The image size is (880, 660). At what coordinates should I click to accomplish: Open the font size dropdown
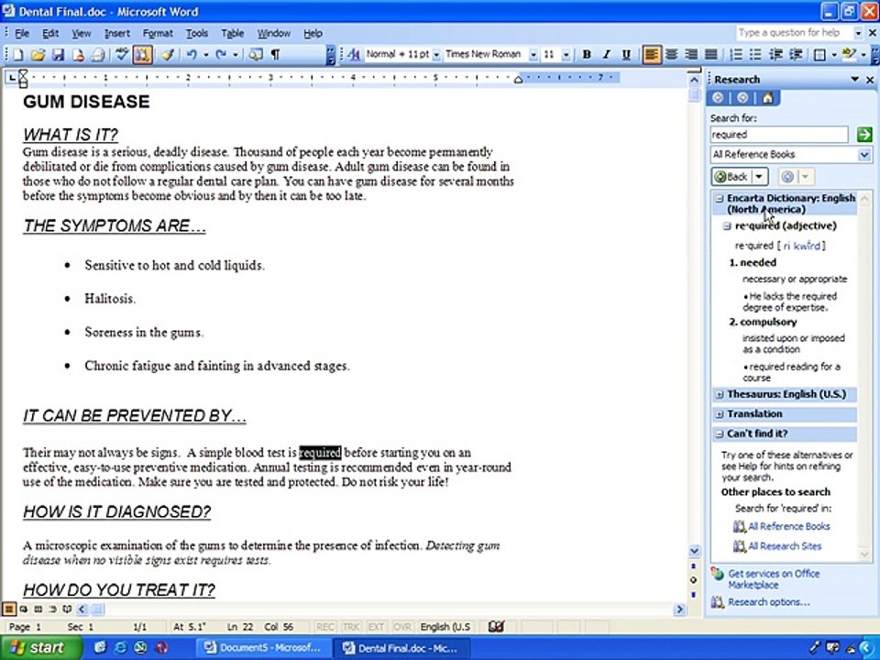[566, 54]
